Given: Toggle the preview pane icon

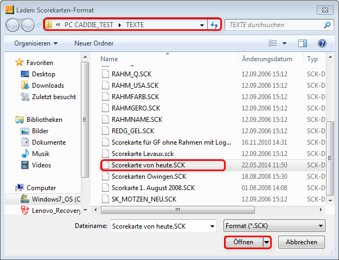Looking at the screenshot, I should (x=303, y=43).
